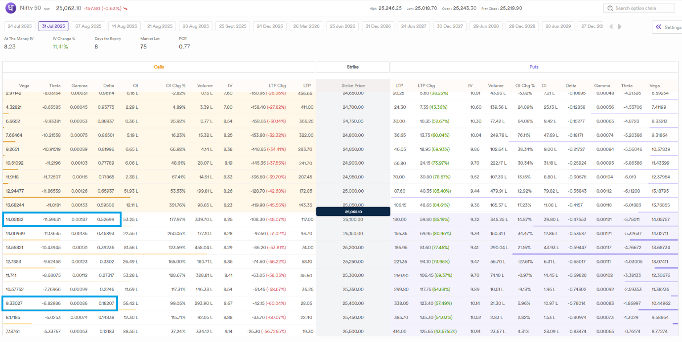Show later expiry dates with the right arrow
Screen dimensions: 682x342
point(620,27)
